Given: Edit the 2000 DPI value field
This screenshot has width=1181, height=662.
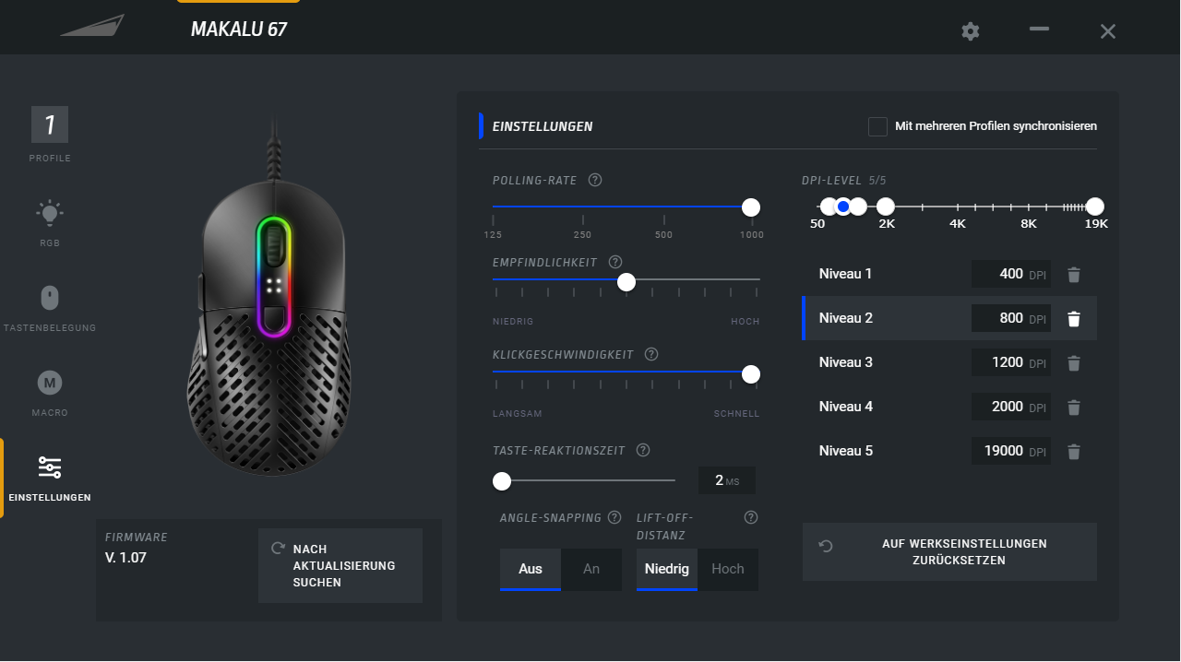Looking at the screenshot, I should tap(1011, 407).
